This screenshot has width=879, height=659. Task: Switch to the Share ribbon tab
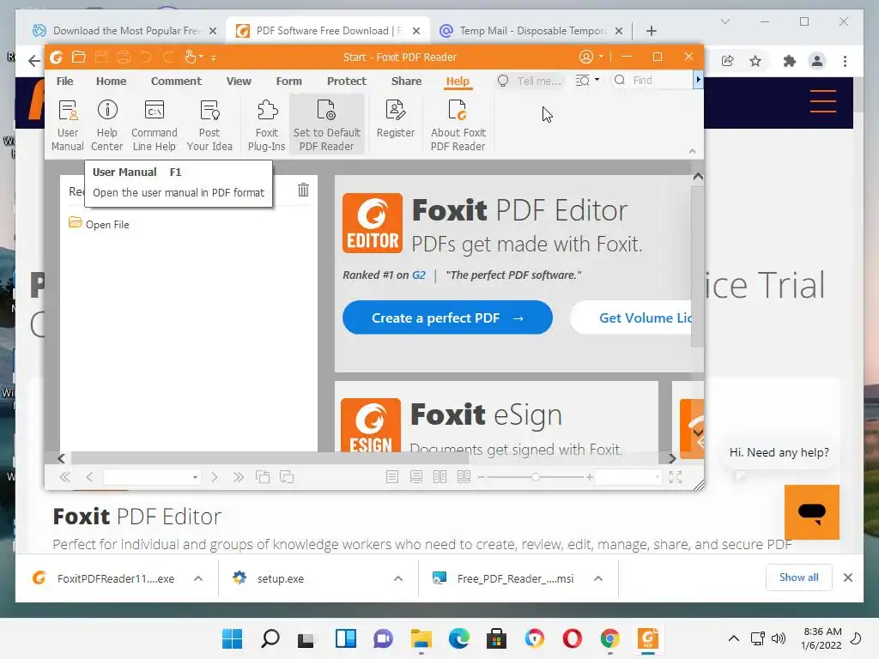(406, 82)
